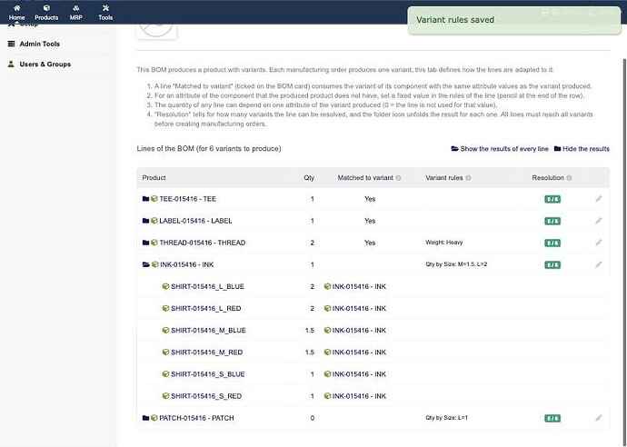Open SHIRT-015416_M_RED variant

pos(207,353)
